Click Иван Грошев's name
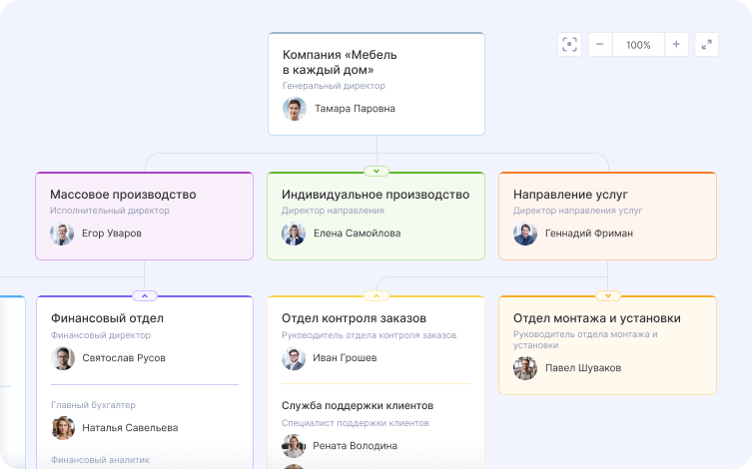The width and height of the screenshot is (752, 469). pyautogui.click(x=345, y=358)
